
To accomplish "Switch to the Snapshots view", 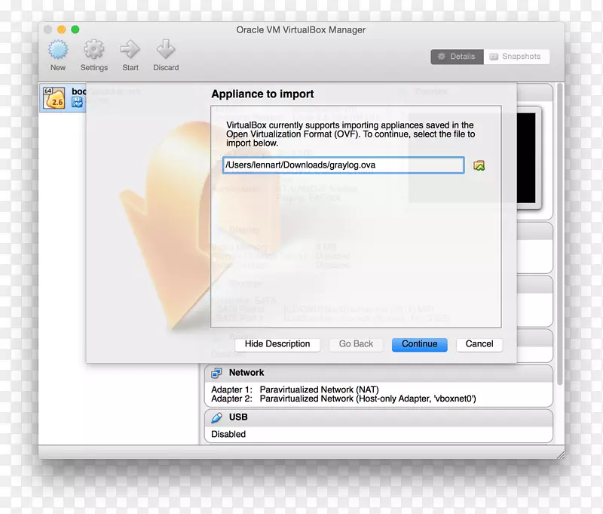I will 516,57.
